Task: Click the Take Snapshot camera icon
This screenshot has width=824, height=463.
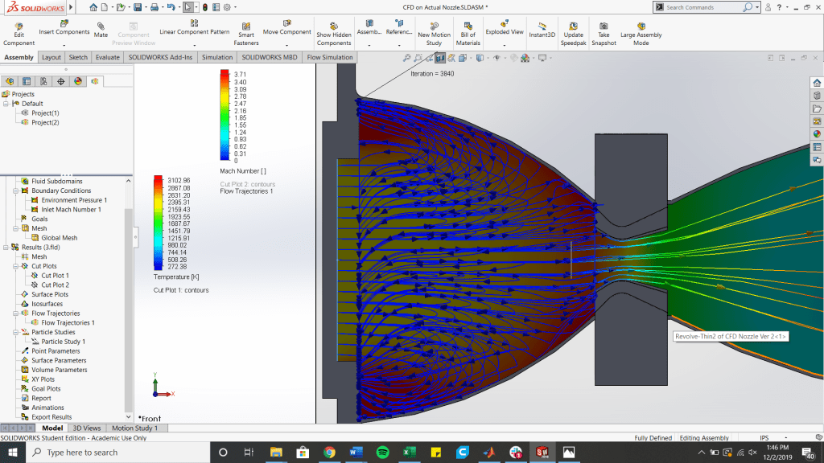Action: (x=604, y=25)
